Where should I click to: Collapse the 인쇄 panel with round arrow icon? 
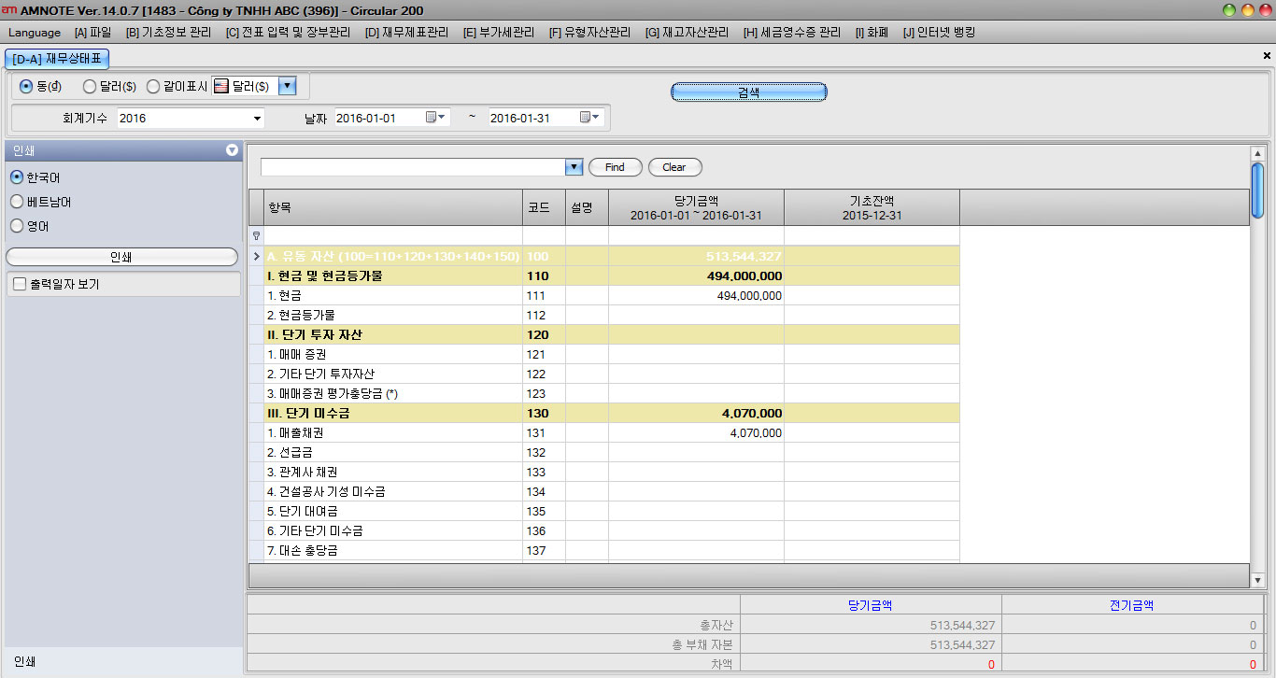click(232, 150)
